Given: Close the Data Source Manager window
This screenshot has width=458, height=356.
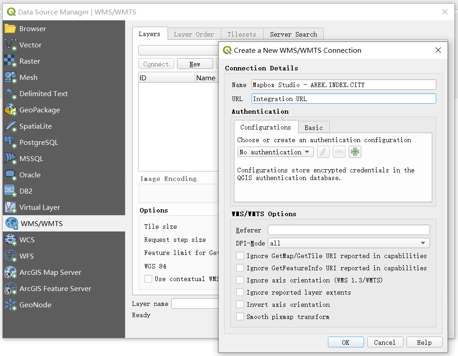Looking at the screenshot, I should pos(445,12).
